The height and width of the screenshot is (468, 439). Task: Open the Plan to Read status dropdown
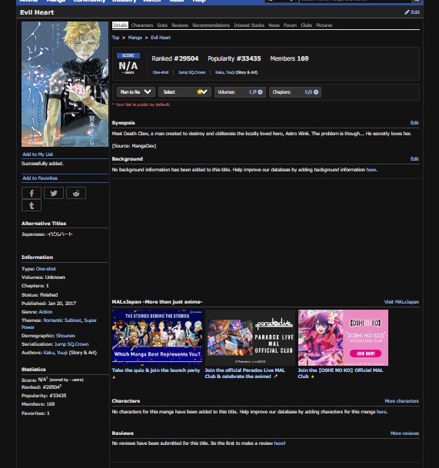click(136, 92)
